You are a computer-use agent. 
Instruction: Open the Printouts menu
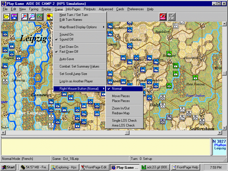[x=89, y=9]
